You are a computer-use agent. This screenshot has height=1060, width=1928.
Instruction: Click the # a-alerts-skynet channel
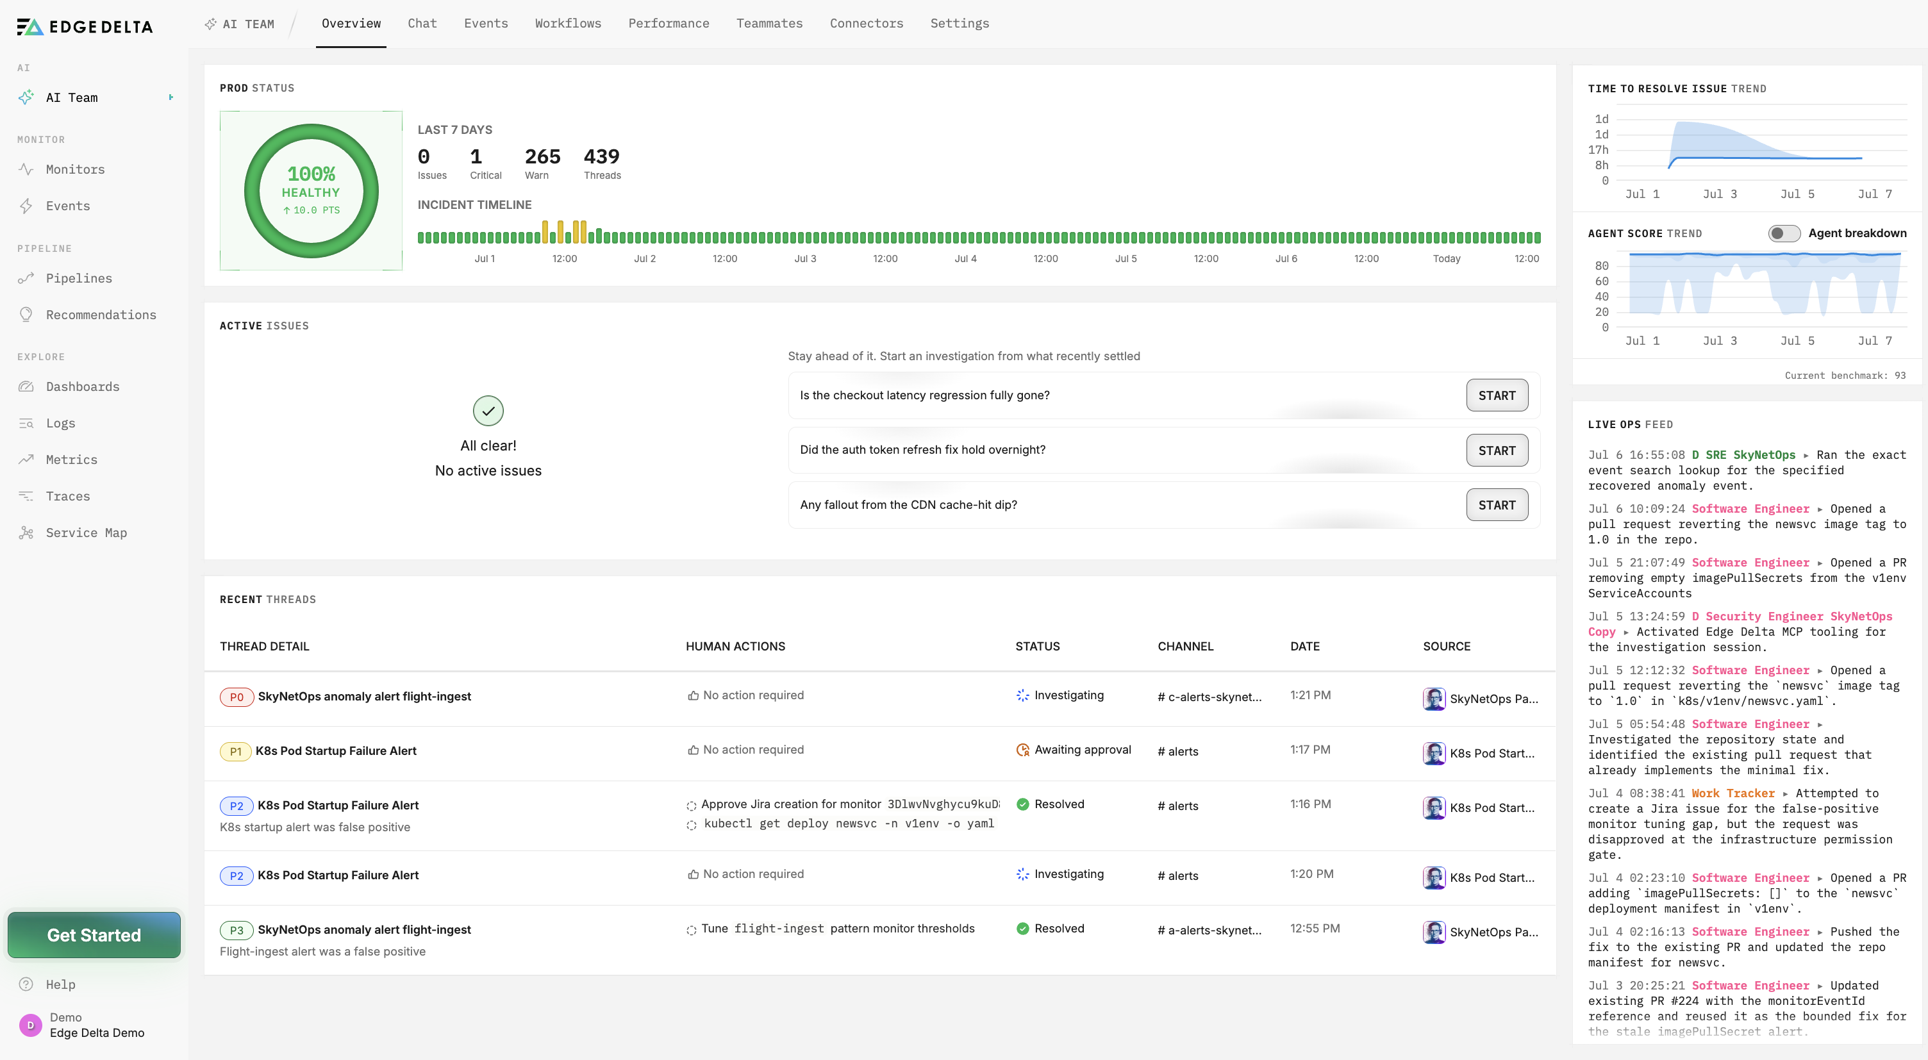tap(1209, 931)
